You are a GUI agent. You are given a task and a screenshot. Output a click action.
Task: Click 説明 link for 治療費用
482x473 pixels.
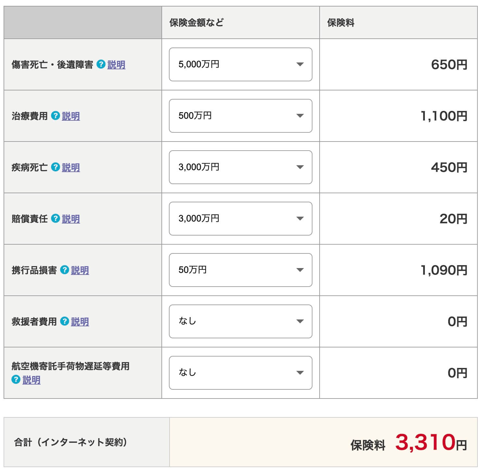(x=71, y=116)
